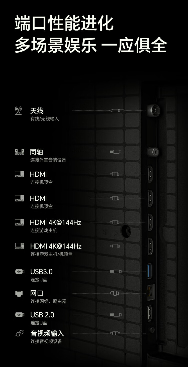Click the 音视频输入 heading text

click(47, 333)
